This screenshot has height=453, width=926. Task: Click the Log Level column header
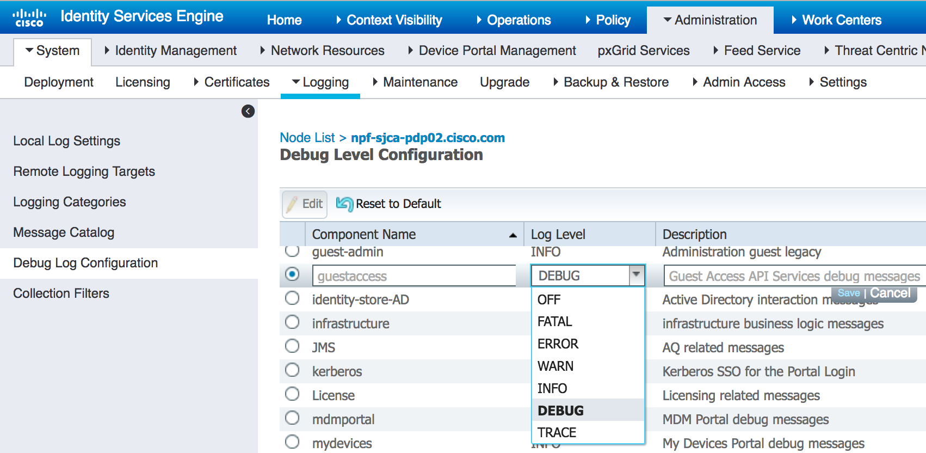(590, 234)
